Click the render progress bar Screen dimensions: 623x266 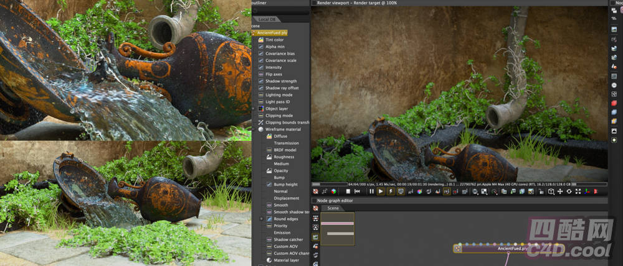tap(330, 184)
